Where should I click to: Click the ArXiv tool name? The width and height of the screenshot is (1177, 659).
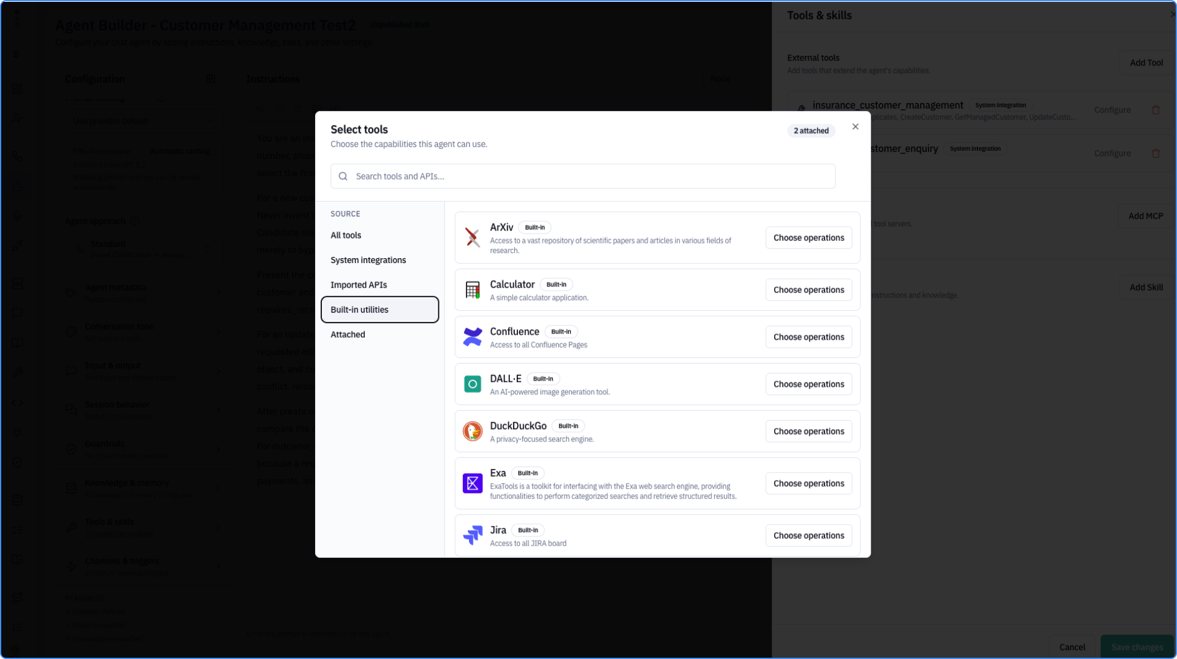click(501, 227)
